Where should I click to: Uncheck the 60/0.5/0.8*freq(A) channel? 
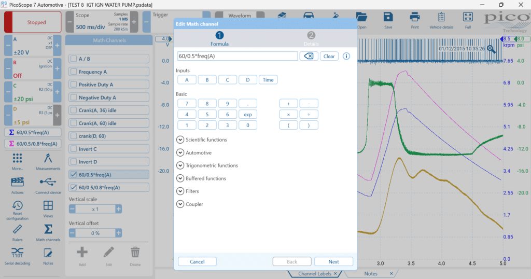(74, 187)
